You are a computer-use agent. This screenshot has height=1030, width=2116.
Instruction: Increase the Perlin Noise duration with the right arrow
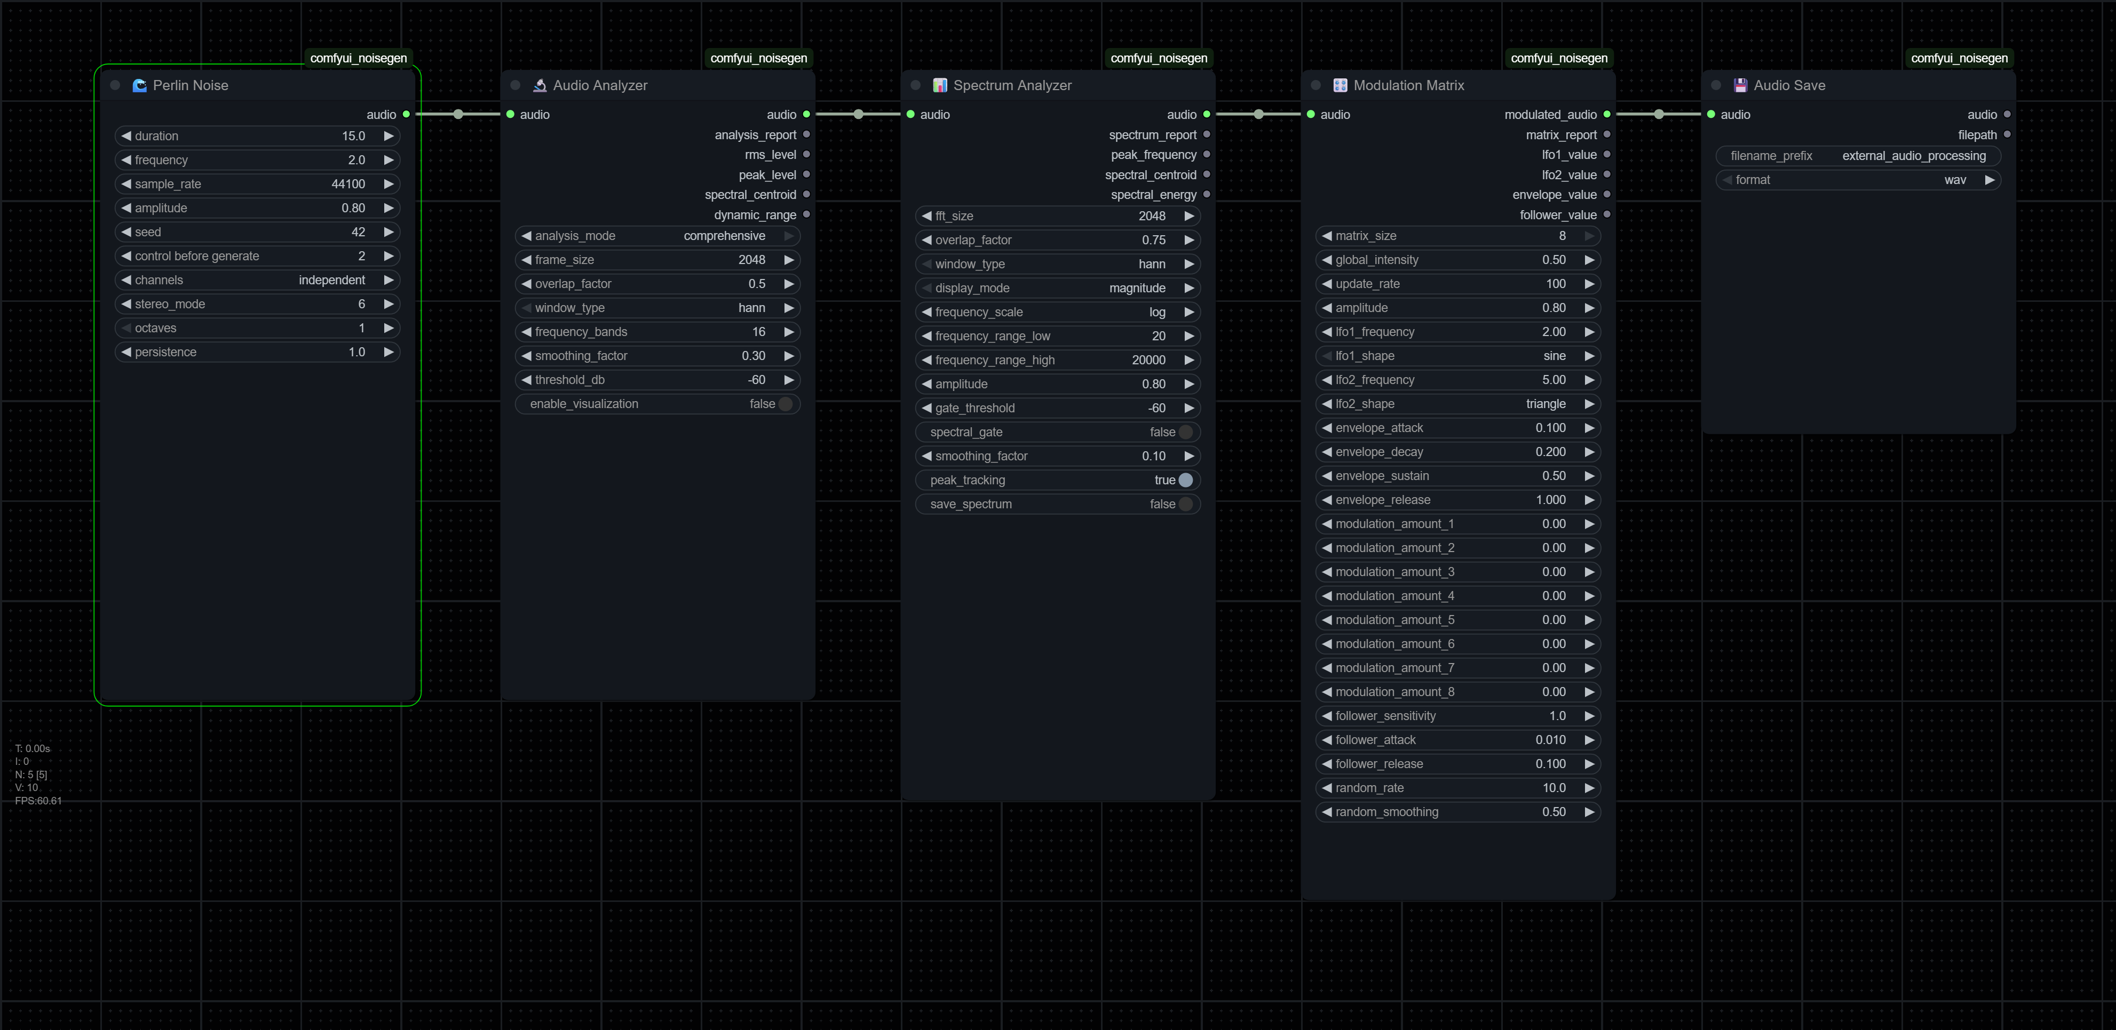click(x=389, y=136)
